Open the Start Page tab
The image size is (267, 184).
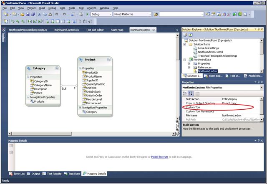(117, 30)
